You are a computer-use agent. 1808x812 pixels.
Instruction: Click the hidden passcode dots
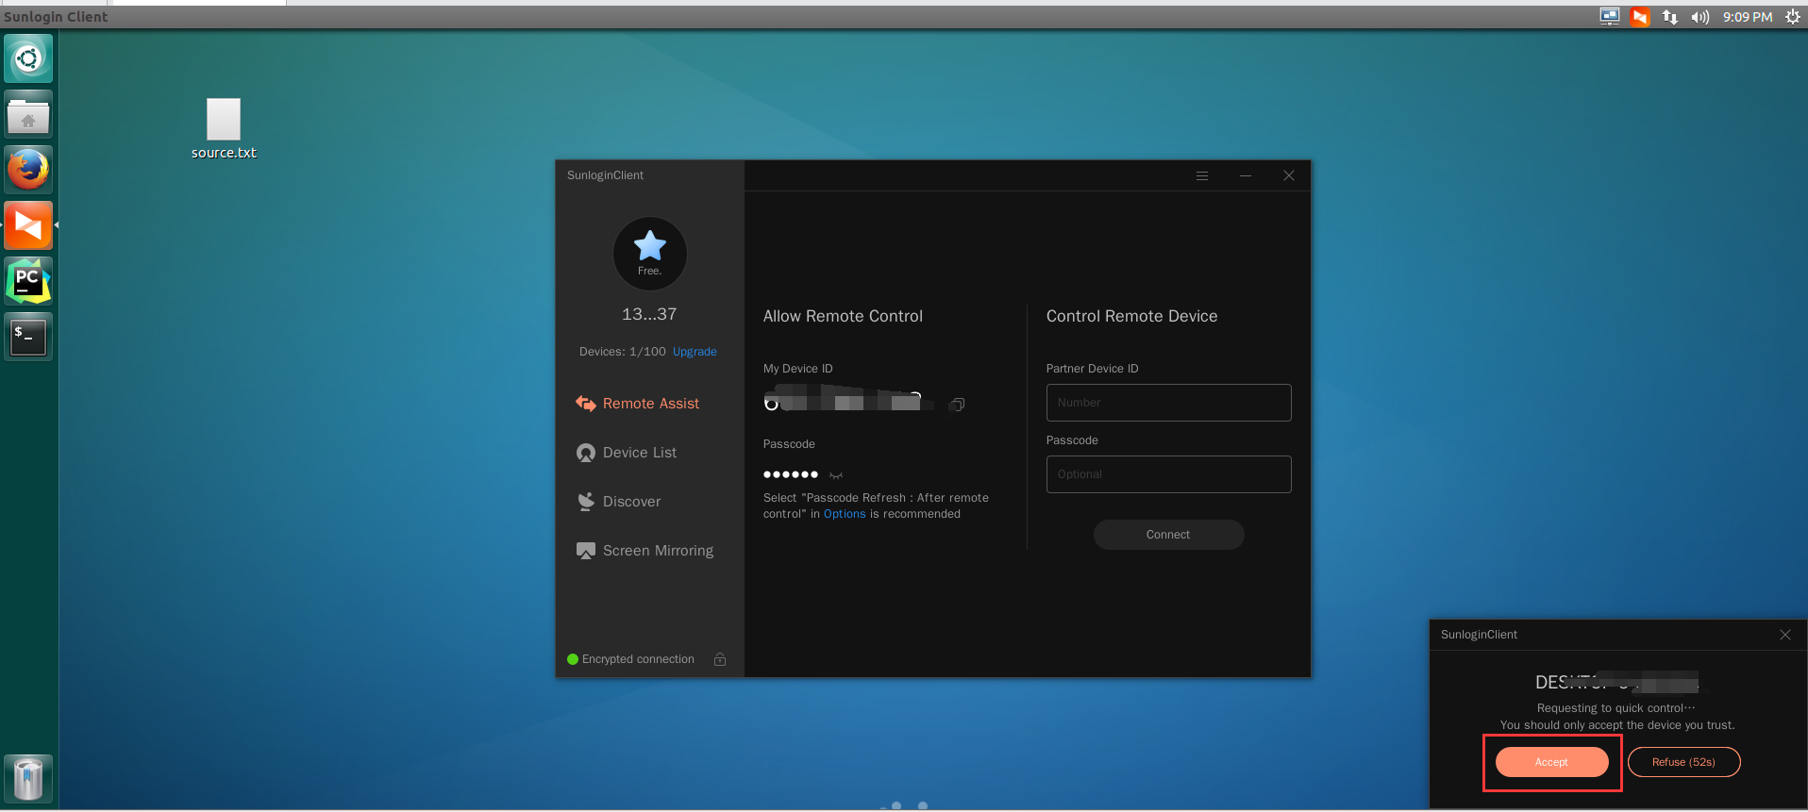791,474
